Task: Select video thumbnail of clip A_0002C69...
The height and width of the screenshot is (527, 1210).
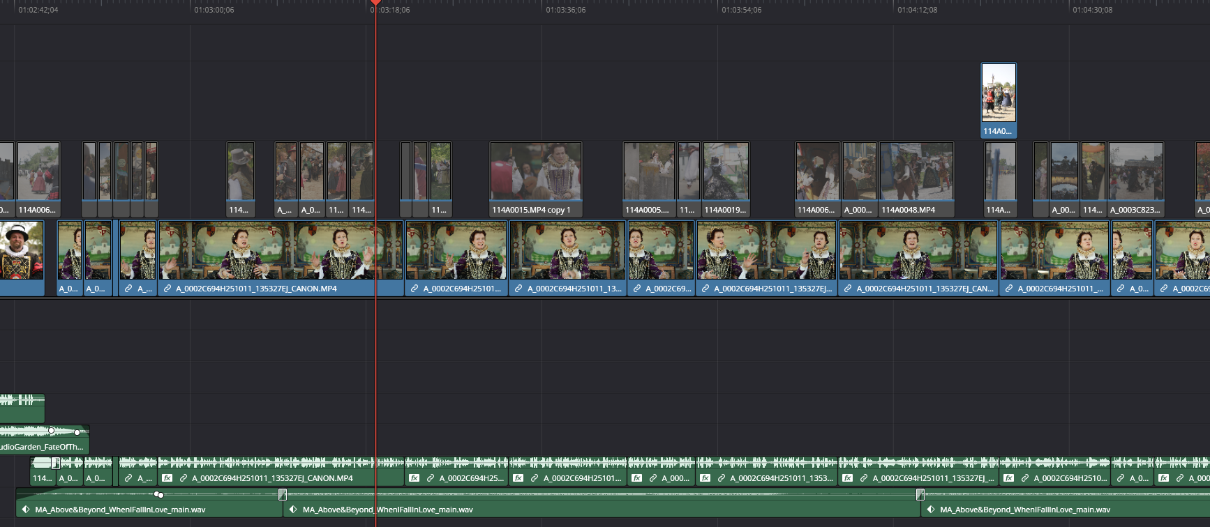Action: (661, 251)
